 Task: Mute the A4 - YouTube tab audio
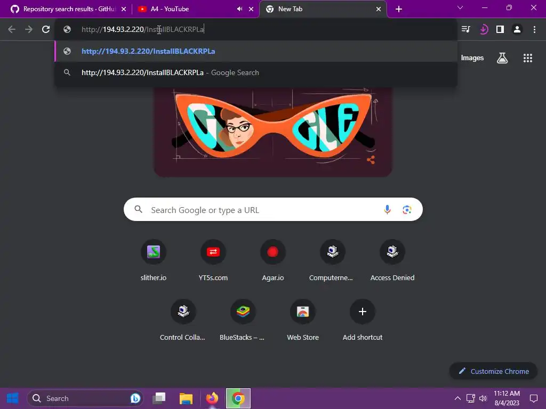tap(239, 9)
